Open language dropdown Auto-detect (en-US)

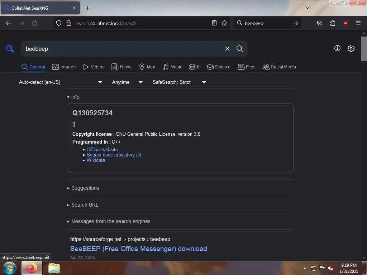[61, 82]
